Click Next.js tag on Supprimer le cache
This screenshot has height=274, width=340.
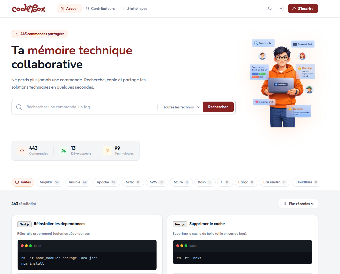pyautogui.click(x=180, y=224)
